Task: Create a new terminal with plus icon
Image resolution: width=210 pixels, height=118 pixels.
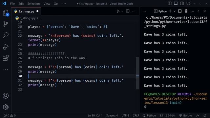Action: (171, 11)
